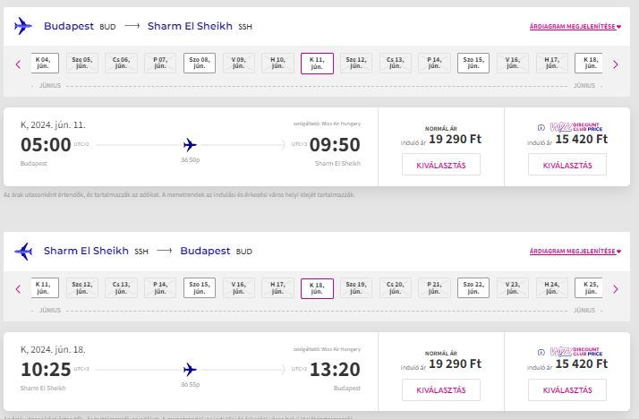Click the return flight airplane icon
Screen dimensions: 639x419
[23, 251]
